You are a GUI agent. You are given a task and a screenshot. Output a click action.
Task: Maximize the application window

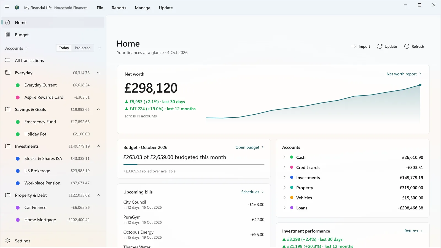(420, 5)
